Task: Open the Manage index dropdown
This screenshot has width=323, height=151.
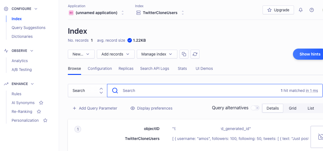Action: [x=157, y=54]
